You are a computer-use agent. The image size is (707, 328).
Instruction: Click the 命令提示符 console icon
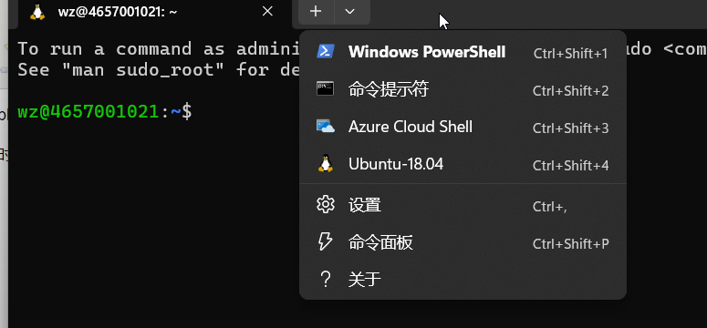point(325,88)
